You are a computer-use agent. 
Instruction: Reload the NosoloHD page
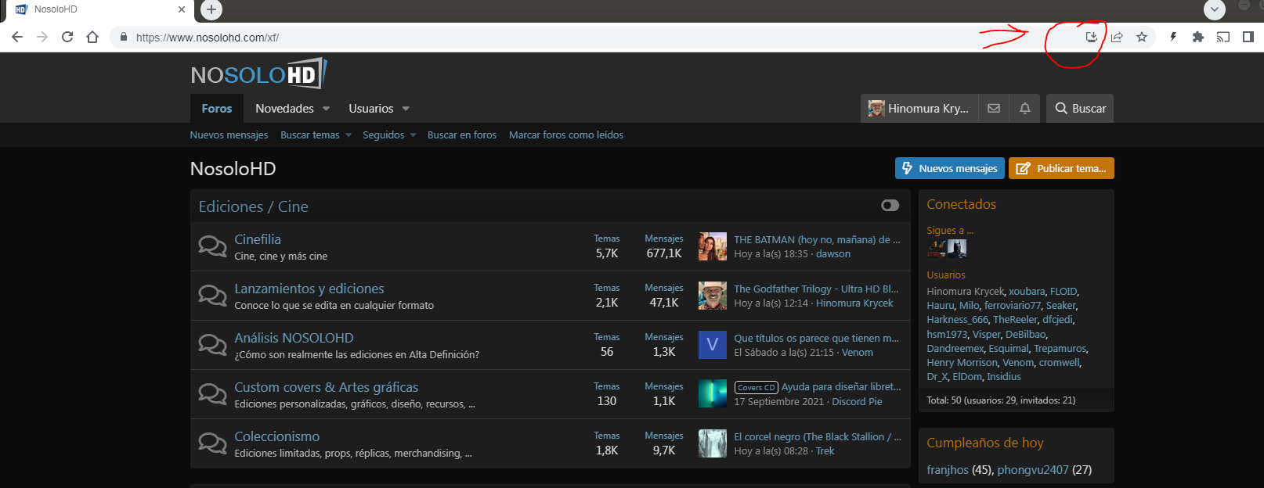[67, 37]
